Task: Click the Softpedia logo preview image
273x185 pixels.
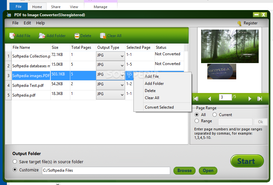Action: tap(222, 72)
